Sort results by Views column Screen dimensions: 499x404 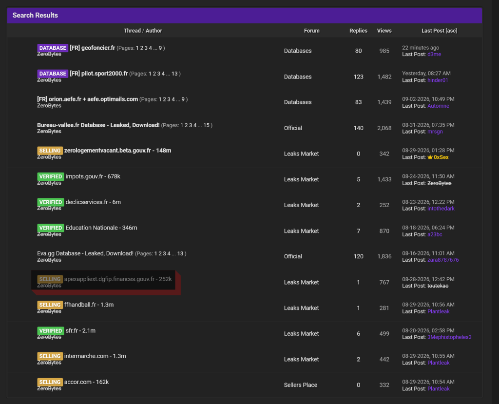[384, 31]
